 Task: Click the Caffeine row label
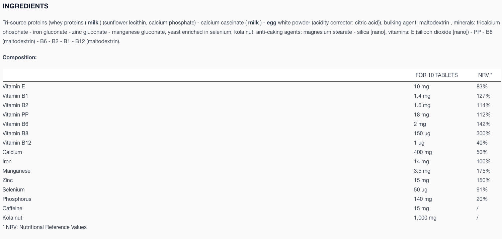click(x=12, y=208)
